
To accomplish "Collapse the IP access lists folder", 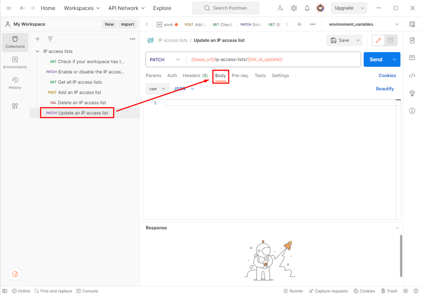I will (x=37, y=51).
